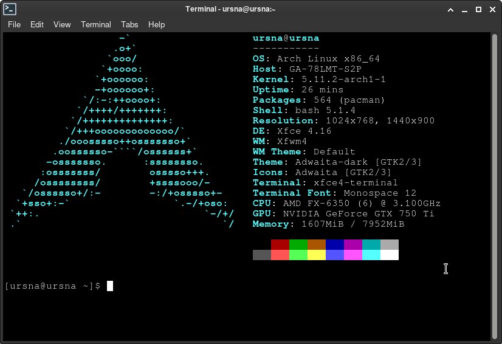The image size is (502, 344).
Task: Click the terminal vertical scrollbar
Action: pyautogui.click(x=494, y=187)
